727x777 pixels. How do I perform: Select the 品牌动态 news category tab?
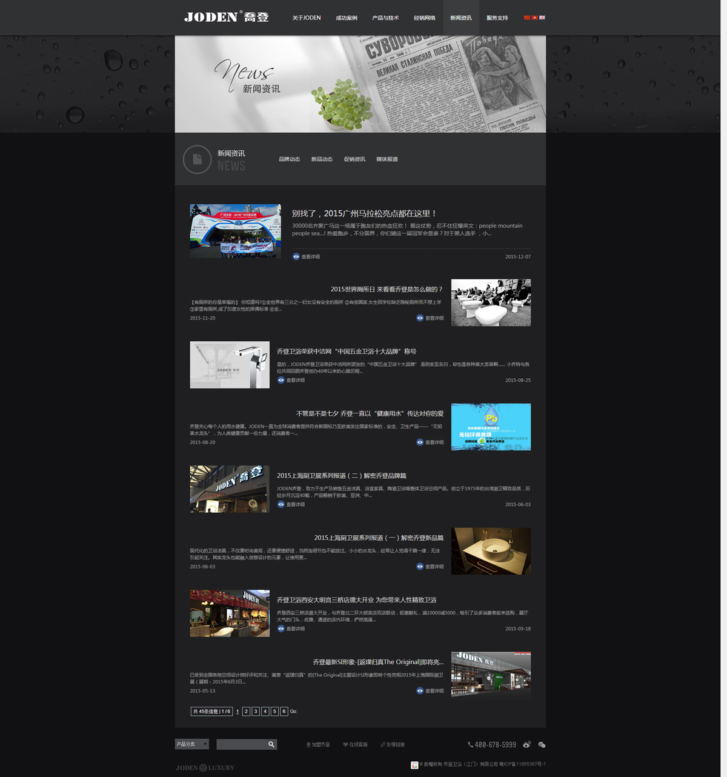pyautogui.click(x=289, y=159)
